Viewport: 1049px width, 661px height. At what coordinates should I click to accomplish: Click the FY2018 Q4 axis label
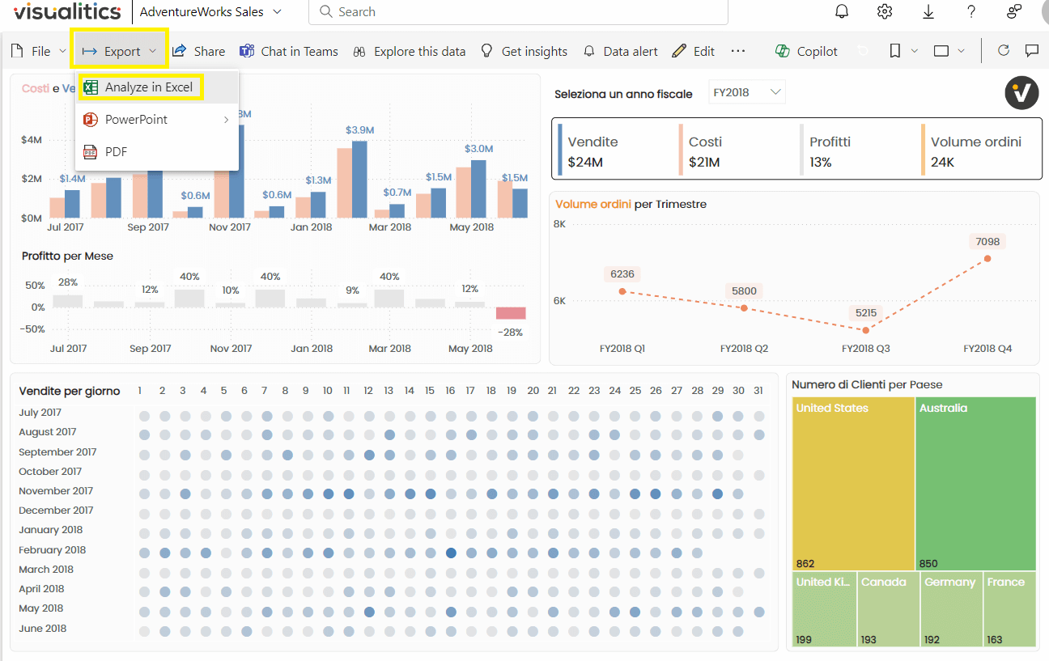pyautogui.click(x=987, y=349)
